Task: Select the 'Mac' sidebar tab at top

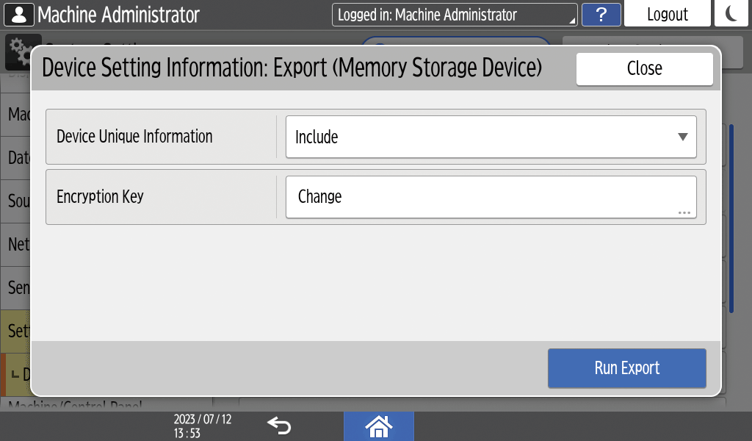Action: (x=15, y=115)
